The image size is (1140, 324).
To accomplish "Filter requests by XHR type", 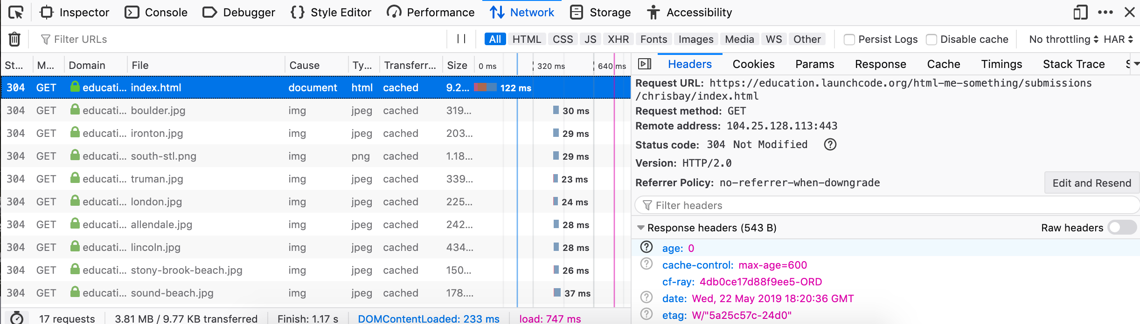I will point(618,40).
